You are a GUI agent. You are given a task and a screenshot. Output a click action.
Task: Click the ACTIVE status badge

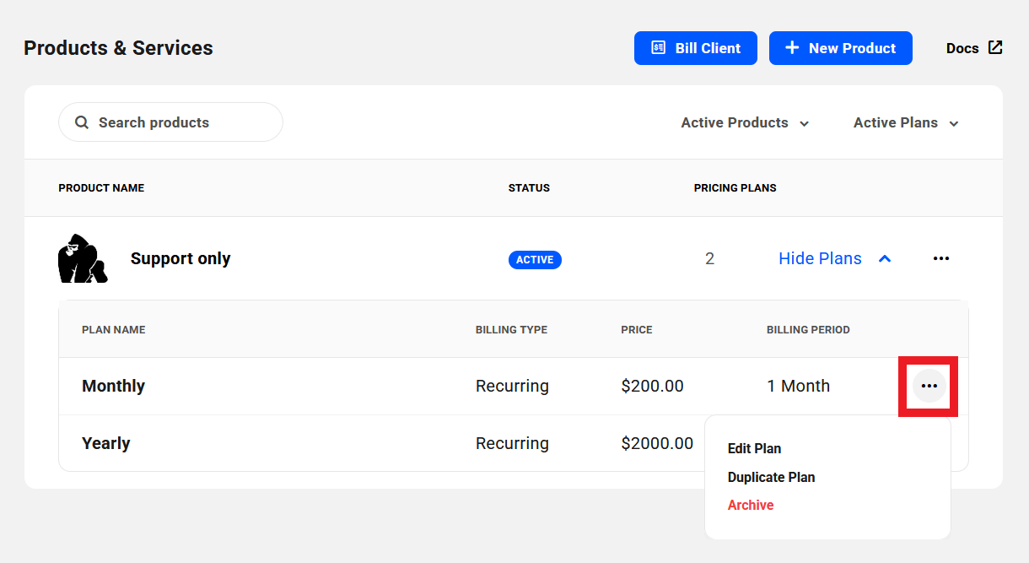[535, 260]
